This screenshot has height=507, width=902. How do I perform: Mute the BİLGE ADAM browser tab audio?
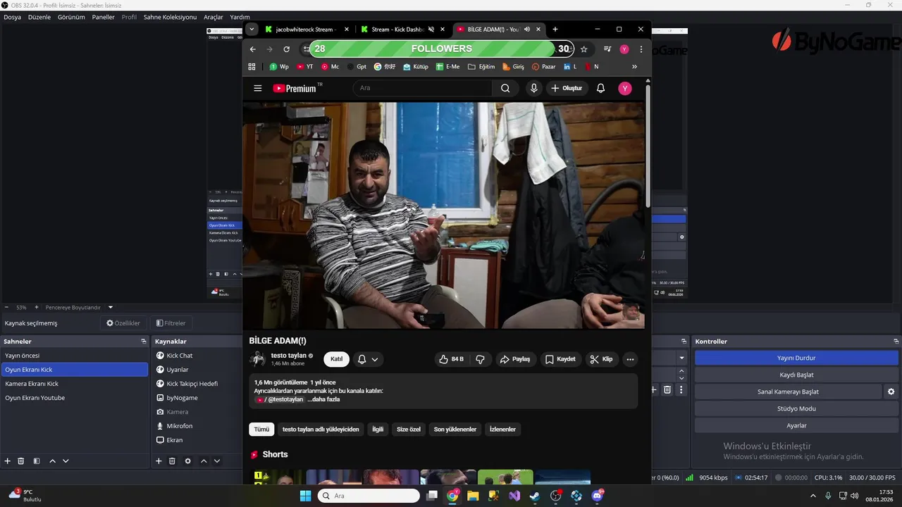pos(527,30)
